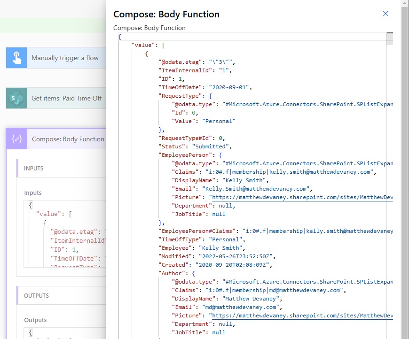Open Matthew Devaney's Picture URL link
This screenshot has width=409, height=339.
301,316
